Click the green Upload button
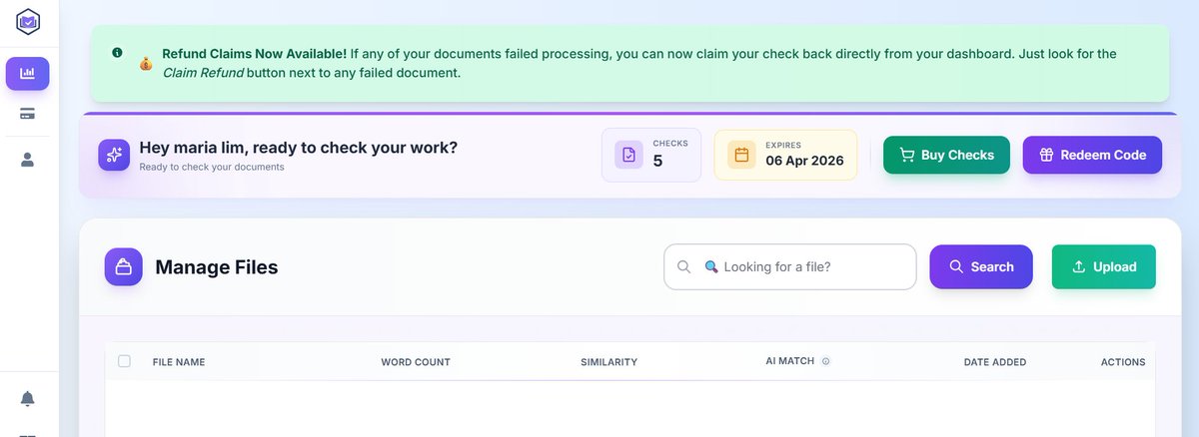 point(1104,266)
